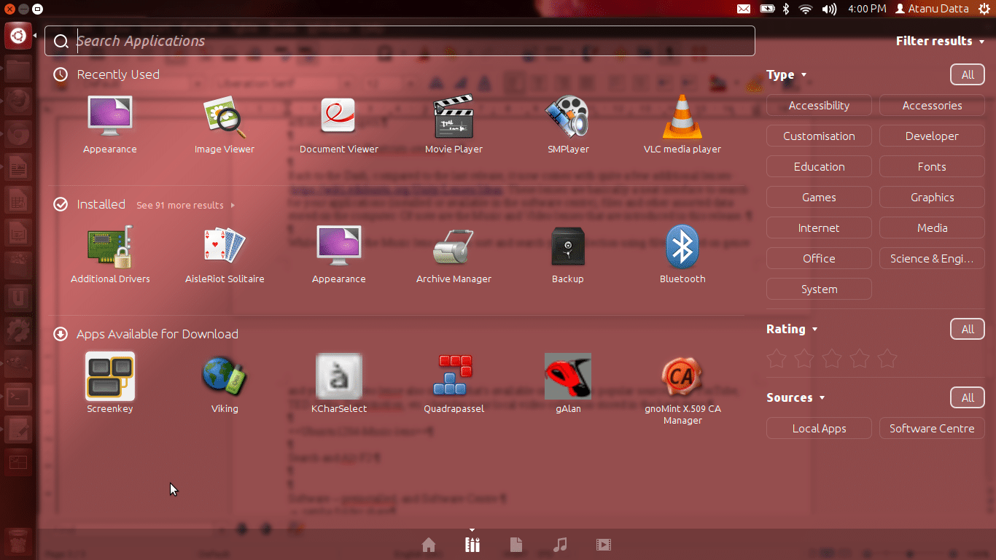The height and width of the screenshot is (560, 996).
Task: Launch Archive Manager app
Action: tap(453, 248)
